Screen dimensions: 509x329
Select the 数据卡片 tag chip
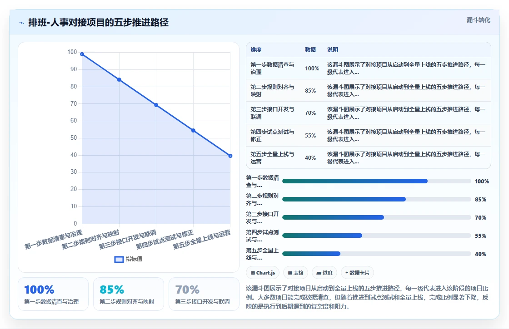point(357,273)
